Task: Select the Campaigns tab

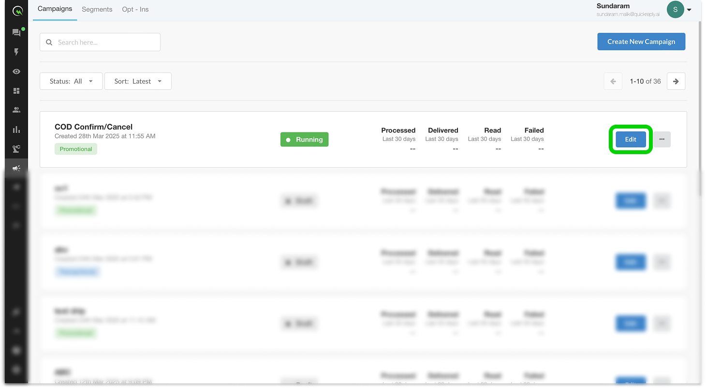Action: pos(55,9)
